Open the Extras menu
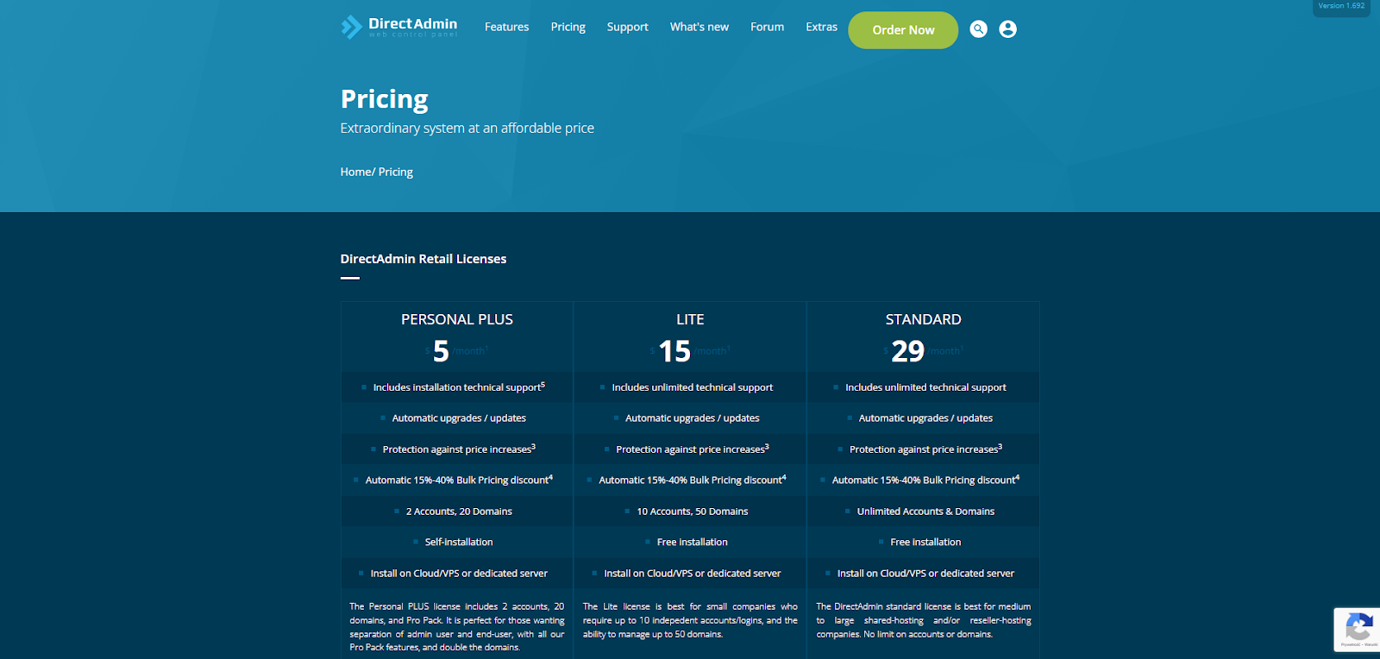 coord(821,27)
